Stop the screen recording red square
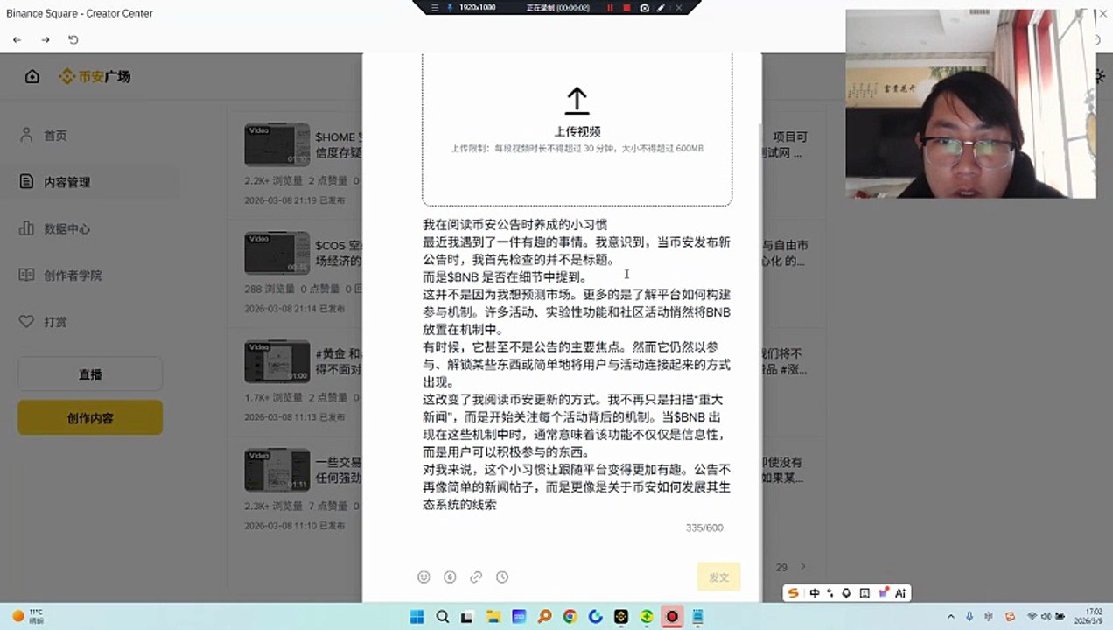 coord(626,7)
